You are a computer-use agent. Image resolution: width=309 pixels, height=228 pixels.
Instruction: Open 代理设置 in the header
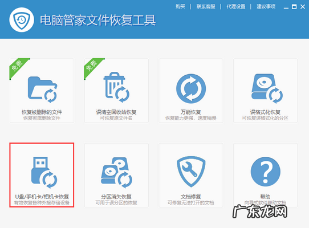tap(235, 6)
